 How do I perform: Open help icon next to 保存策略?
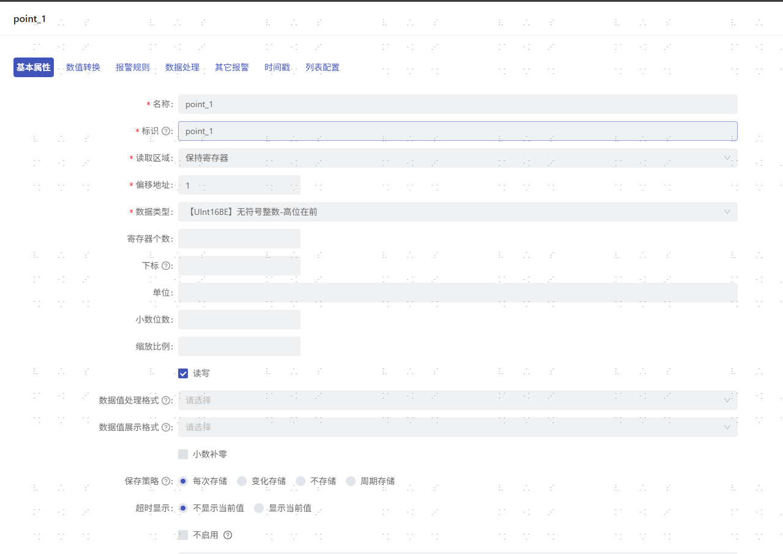(166, 481)
